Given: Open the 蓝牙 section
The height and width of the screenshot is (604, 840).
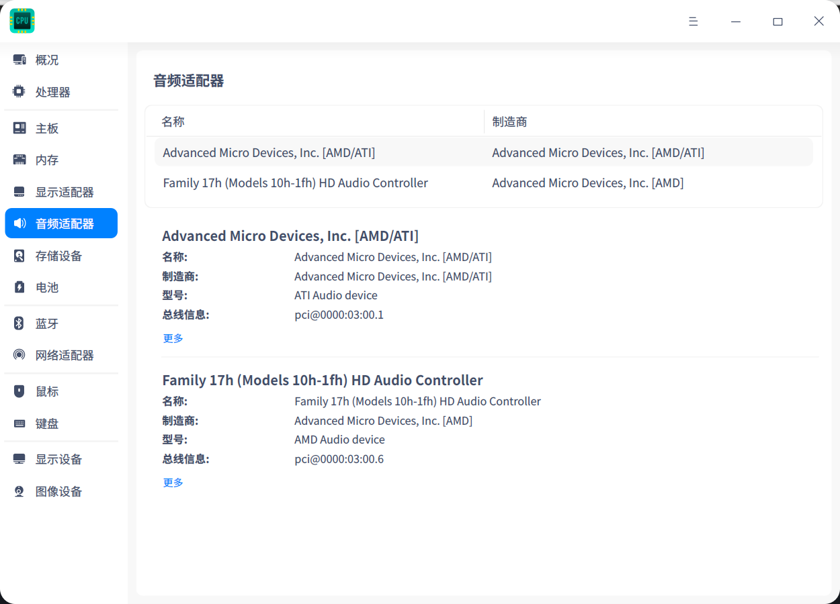Looking at the screenshot, I should 61,323.
